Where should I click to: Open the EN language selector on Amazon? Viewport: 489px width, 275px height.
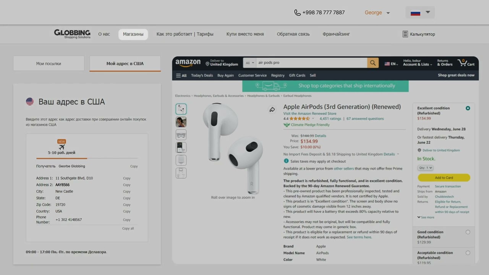click(391, 64)
